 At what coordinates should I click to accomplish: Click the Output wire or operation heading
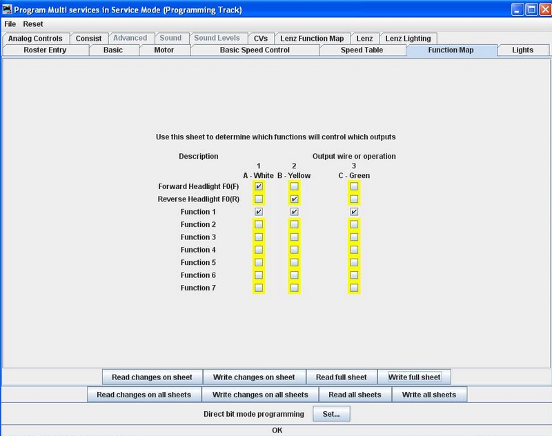tap(354, 156)
